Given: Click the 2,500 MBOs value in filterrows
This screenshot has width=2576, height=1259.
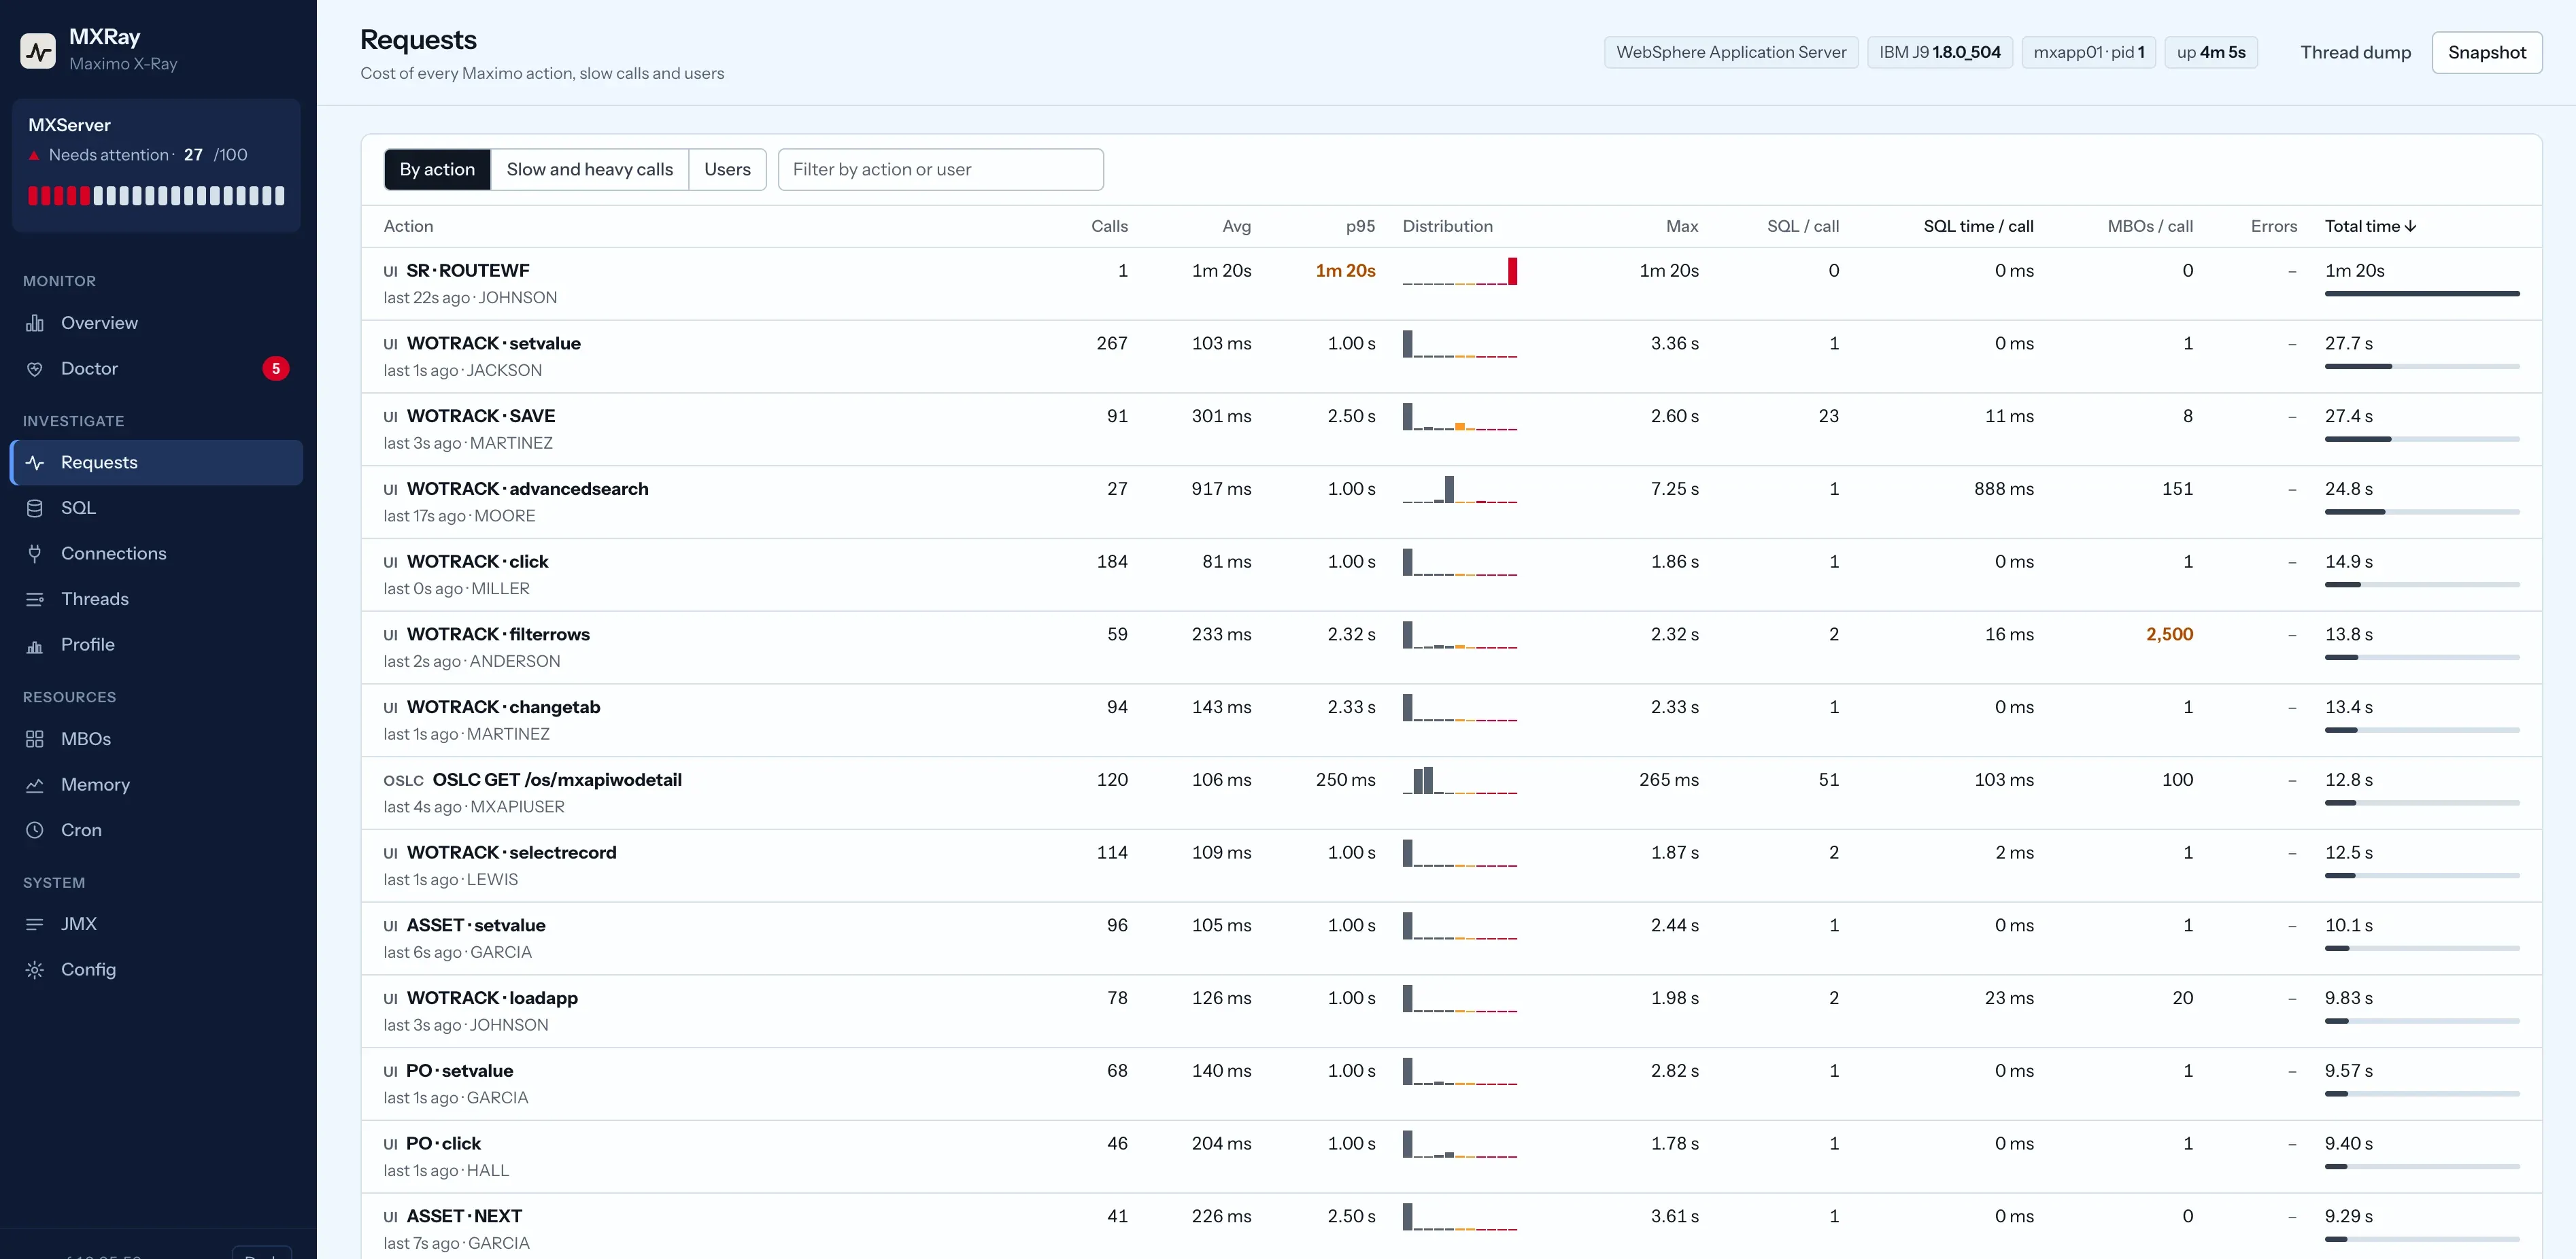Looking at the screenshot, I should 2169,634.
